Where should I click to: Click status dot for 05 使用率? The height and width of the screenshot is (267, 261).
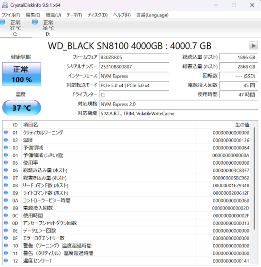coord(6,162)
